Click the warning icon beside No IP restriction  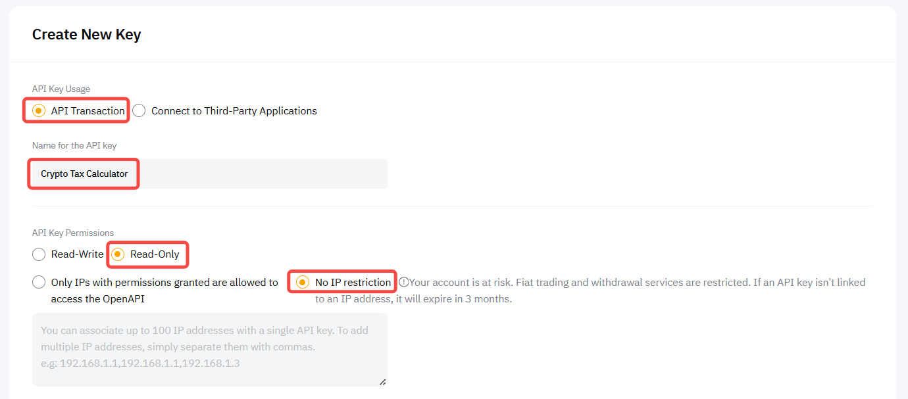404,282
